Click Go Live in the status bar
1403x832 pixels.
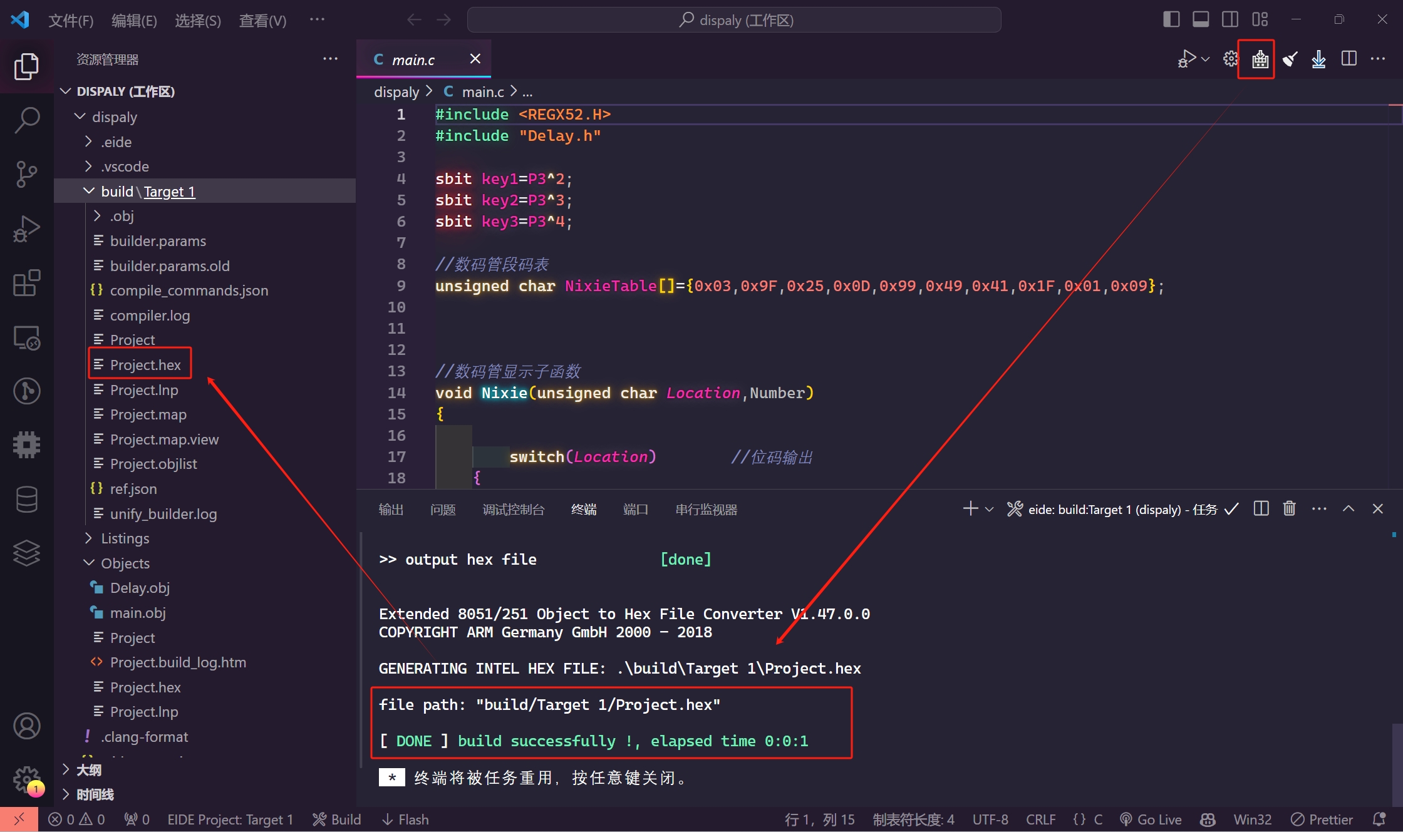tap(1151, 819)
